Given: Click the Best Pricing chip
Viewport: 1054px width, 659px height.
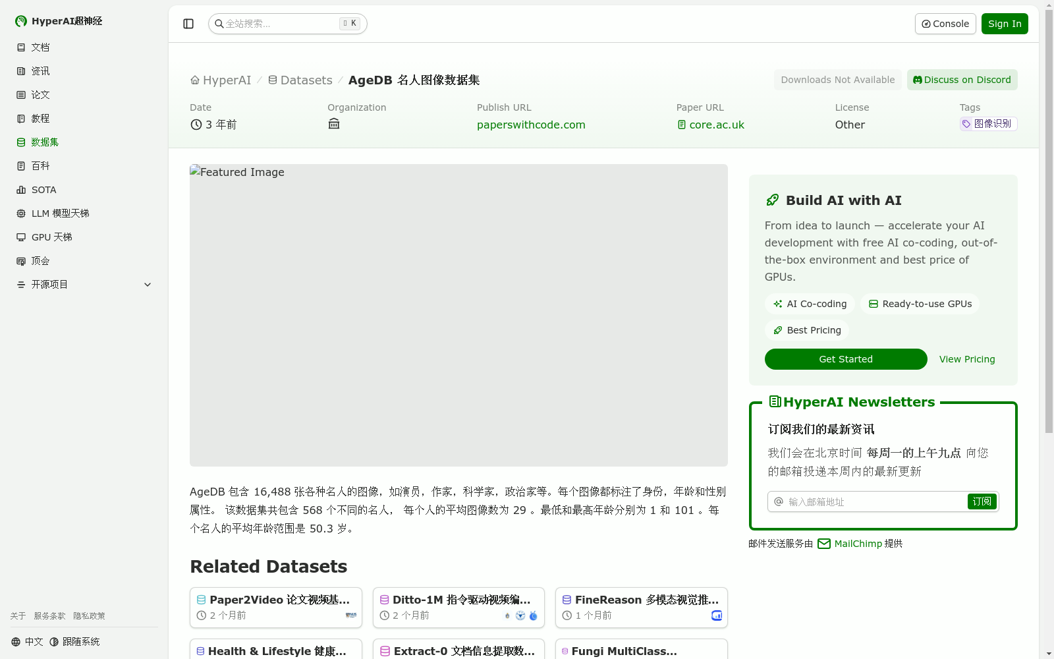Looking at the screenshot, I should (807, 330).
